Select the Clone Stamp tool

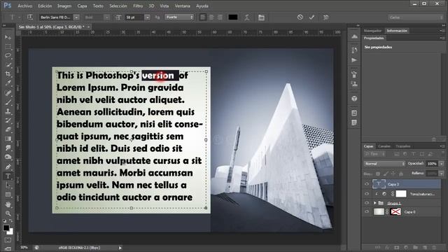click(8, 111)
